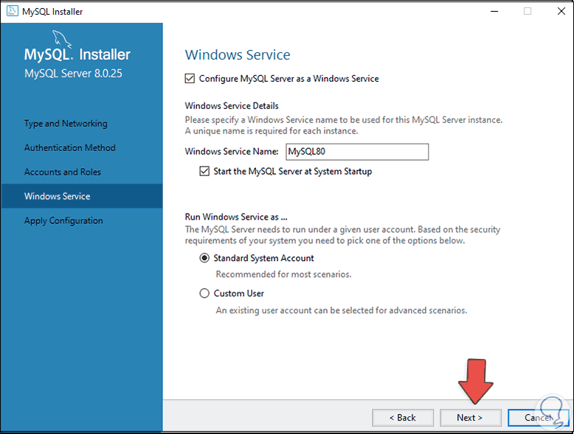Click the Windows Service heading

(238, 55)
